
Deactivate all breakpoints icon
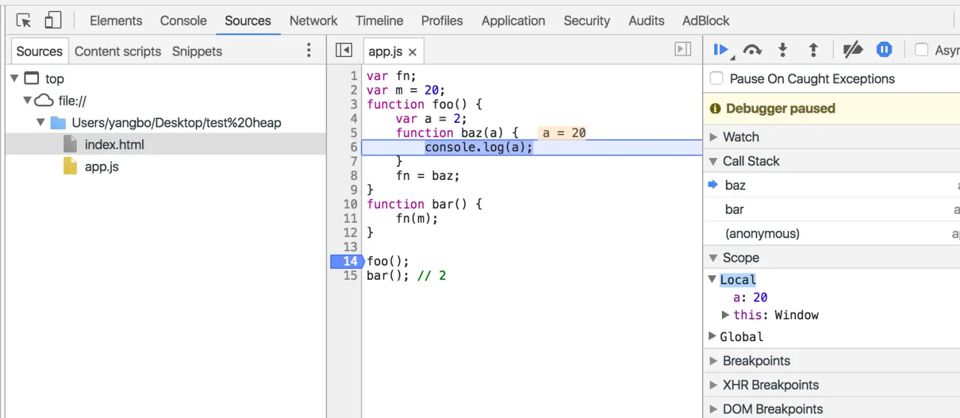(x=852, y=50)
